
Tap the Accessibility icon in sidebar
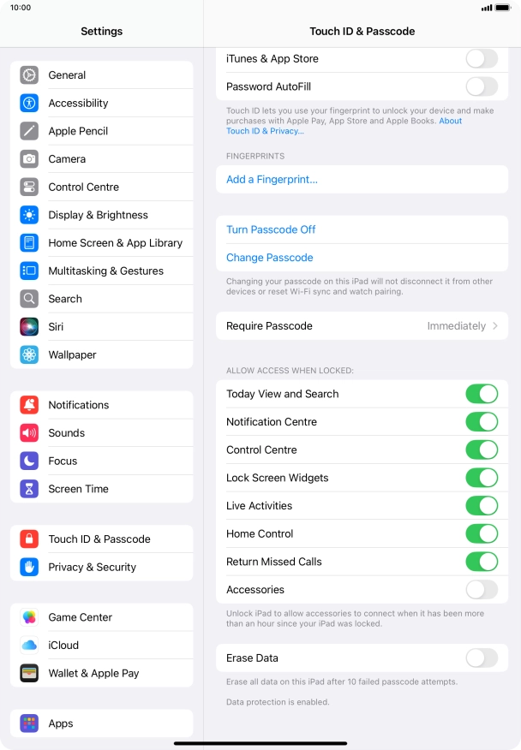pos(29,103)
